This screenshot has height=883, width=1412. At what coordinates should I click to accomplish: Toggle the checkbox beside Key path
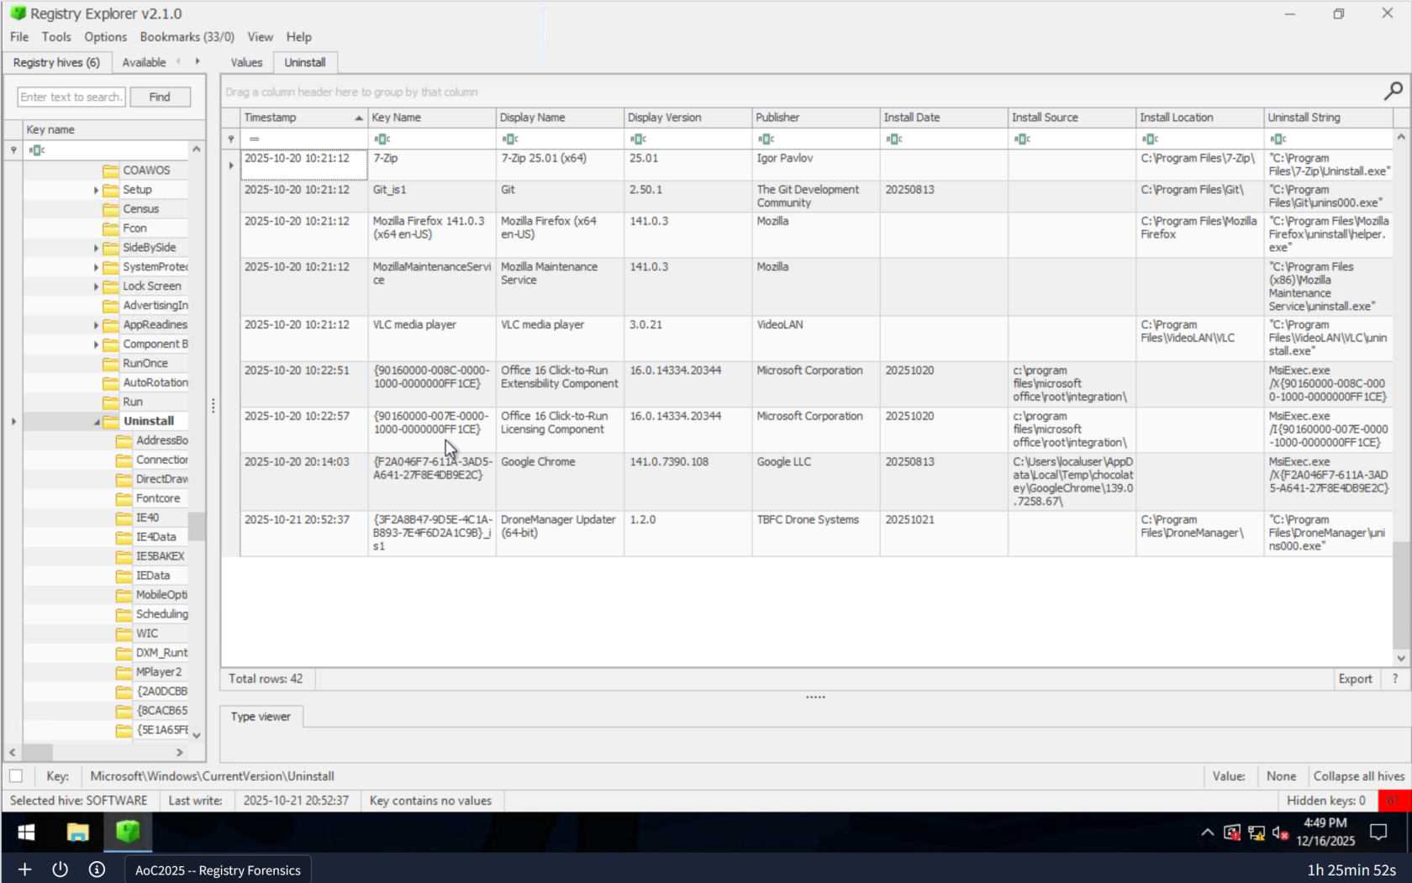[16, 776]
